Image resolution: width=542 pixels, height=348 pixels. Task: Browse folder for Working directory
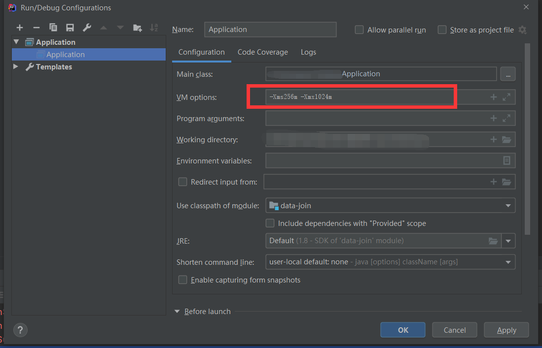(x=506, y=139)
